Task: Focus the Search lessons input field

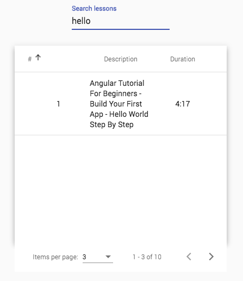Action: (x=121, y=21)
